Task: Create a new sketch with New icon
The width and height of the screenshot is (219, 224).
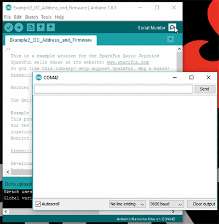Action: (x=31, y=27)
